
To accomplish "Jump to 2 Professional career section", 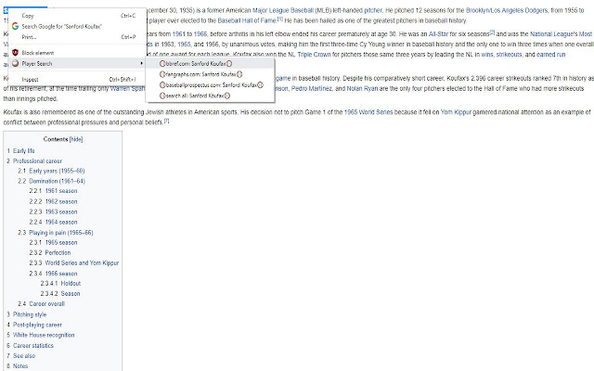I will (34, 161).
